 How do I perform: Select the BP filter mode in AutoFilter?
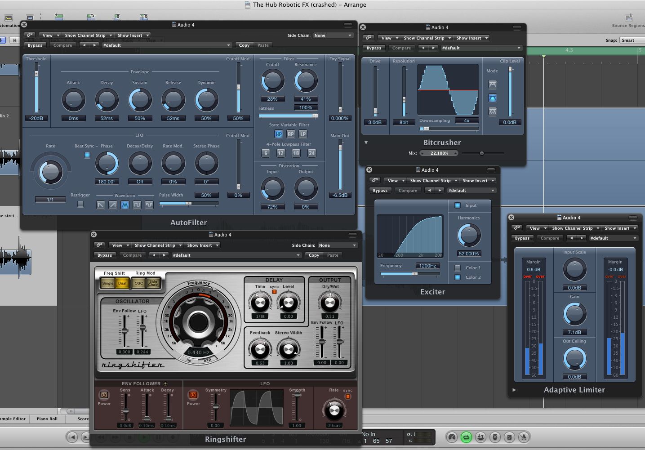point(291,134)
